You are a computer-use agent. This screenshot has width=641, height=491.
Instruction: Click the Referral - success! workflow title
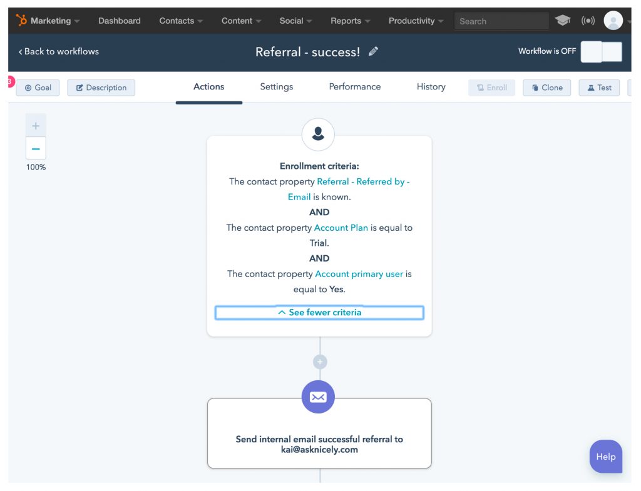pyautogui.click(x=308, y=52)
